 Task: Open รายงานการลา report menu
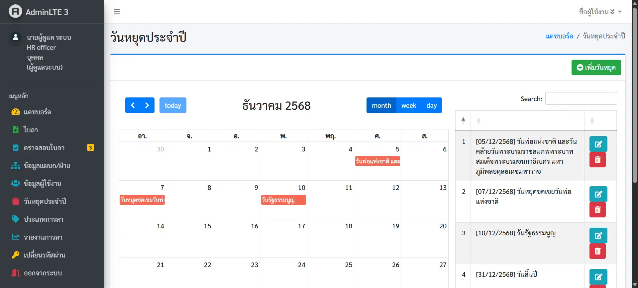tap(43, 237)
